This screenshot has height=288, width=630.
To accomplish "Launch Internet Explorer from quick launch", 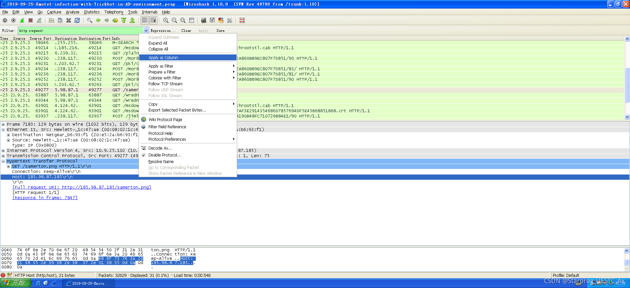I will coord(38,283).
